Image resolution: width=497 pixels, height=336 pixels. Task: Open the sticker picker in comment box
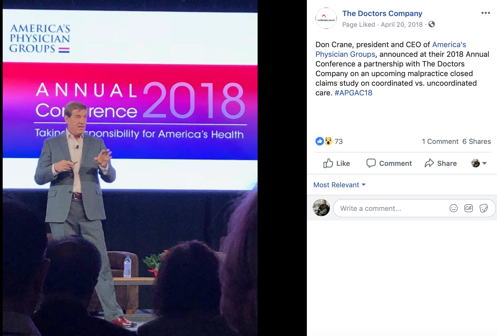pos(483,208)
